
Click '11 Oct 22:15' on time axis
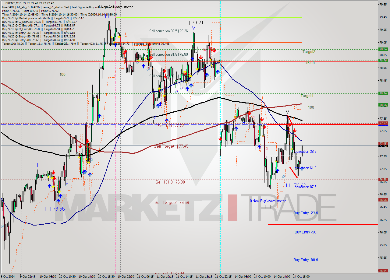click(x=223, y=277)
